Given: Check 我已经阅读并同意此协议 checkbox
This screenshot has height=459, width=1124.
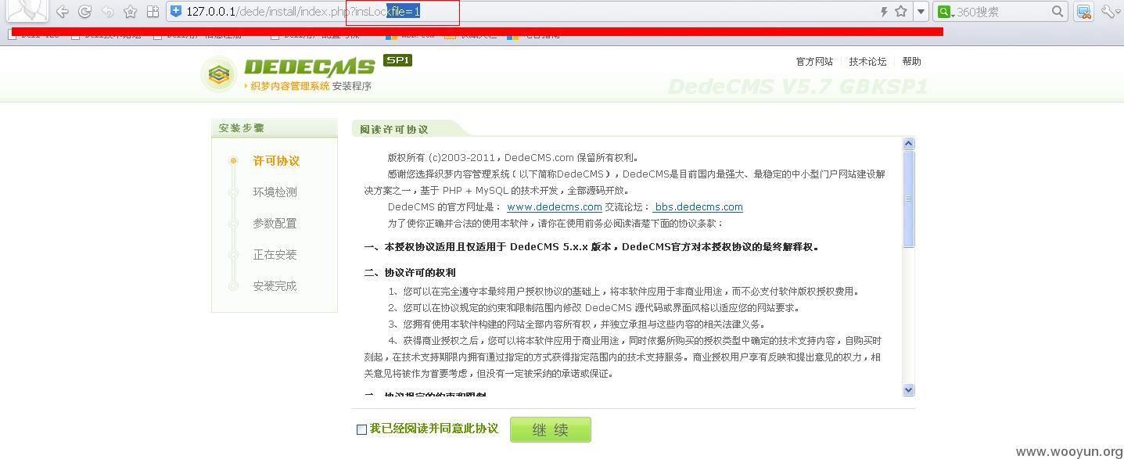Looking at the screenshot, I should click(x=361, y=429).
